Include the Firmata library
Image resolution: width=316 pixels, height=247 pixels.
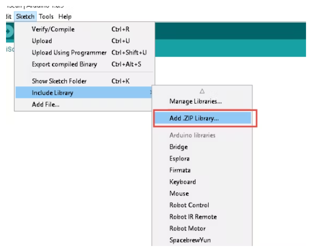pyautogui.click(x=202, y=170)
